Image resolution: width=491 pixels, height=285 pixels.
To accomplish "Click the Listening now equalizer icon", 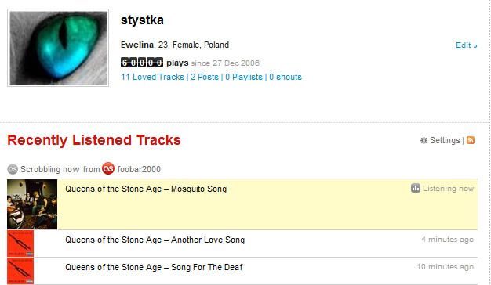I will point(416,188).
